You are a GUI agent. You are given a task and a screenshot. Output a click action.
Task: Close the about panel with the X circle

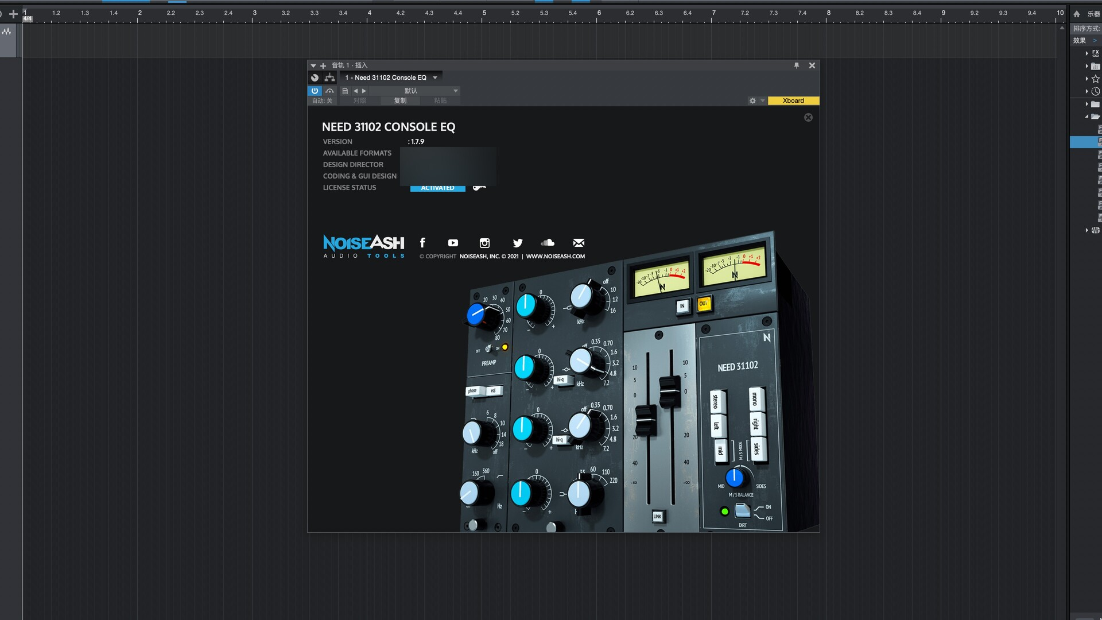tap(808, 118)
